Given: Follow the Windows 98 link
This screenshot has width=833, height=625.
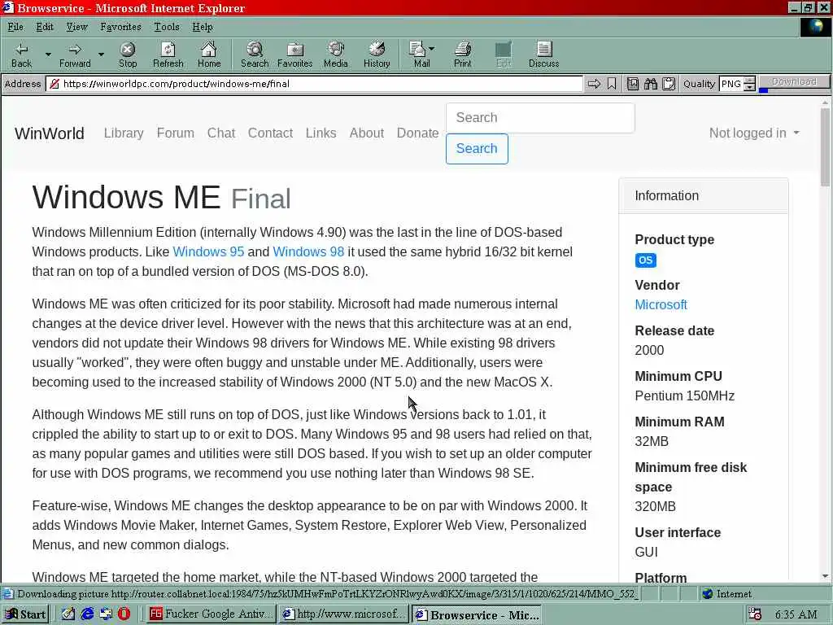Looking at the screenshot, I should 308,251.
